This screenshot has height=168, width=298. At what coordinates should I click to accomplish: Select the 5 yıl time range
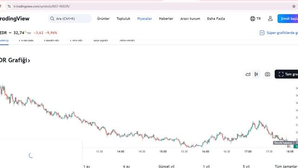pyautogui.click(x=246, y=166)
